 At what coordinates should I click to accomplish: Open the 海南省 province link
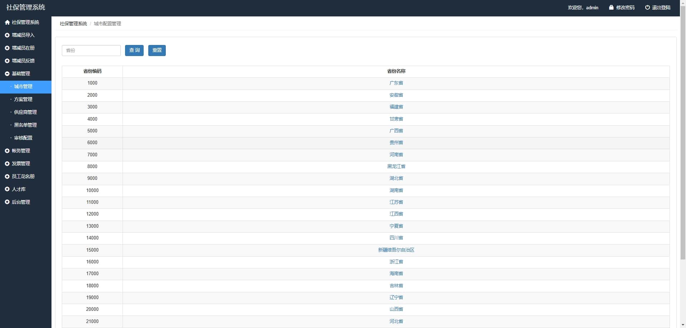(396, 273)
